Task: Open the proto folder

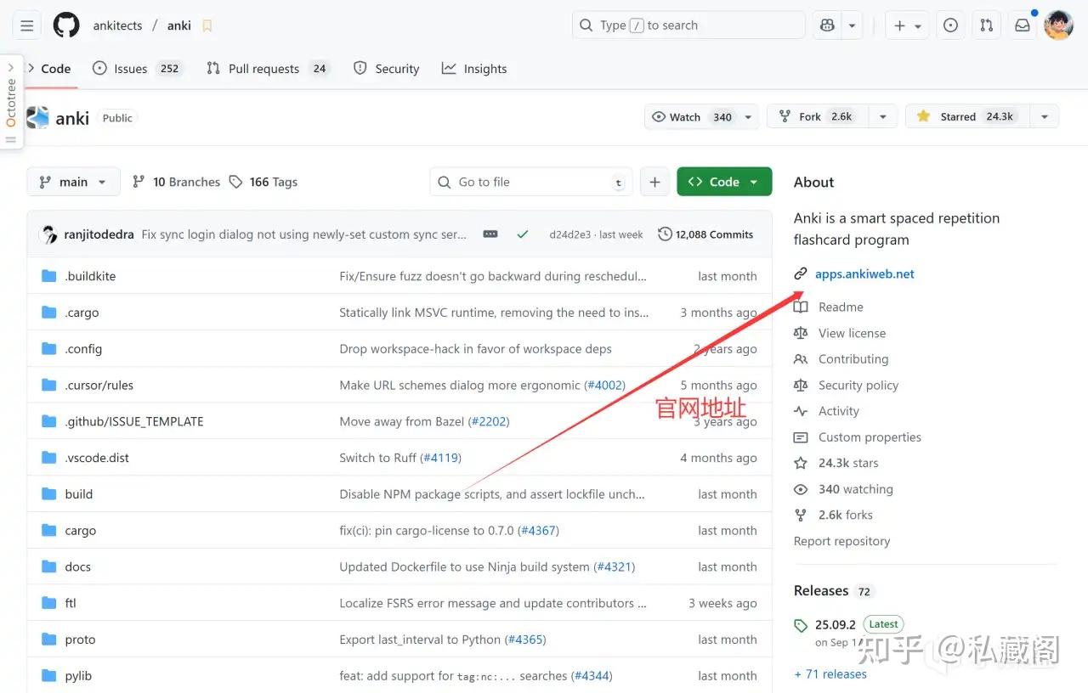Action: [x=80, y=639]
